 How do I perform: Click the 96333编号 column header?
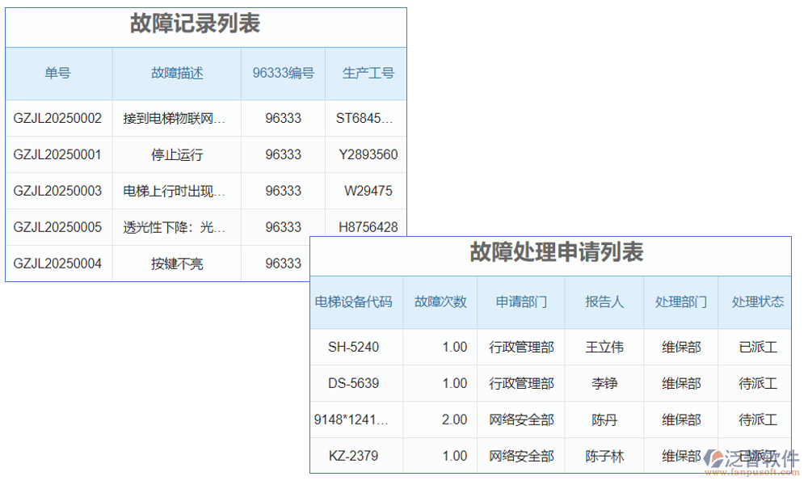tap(283, 73)
